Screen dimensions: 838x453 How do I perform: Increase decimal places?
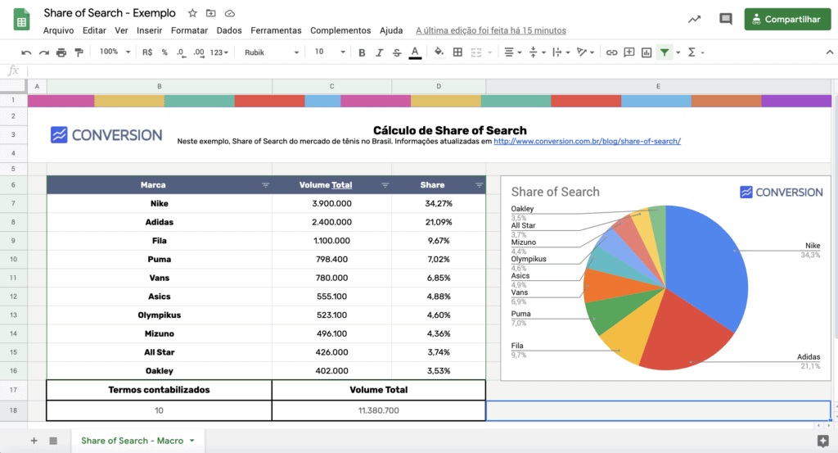coord(199,52)
